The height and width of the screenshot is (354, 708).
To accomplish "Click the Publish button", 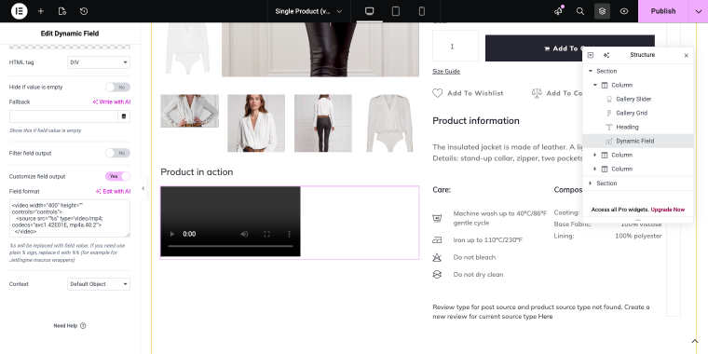I will tap(663, 11).
